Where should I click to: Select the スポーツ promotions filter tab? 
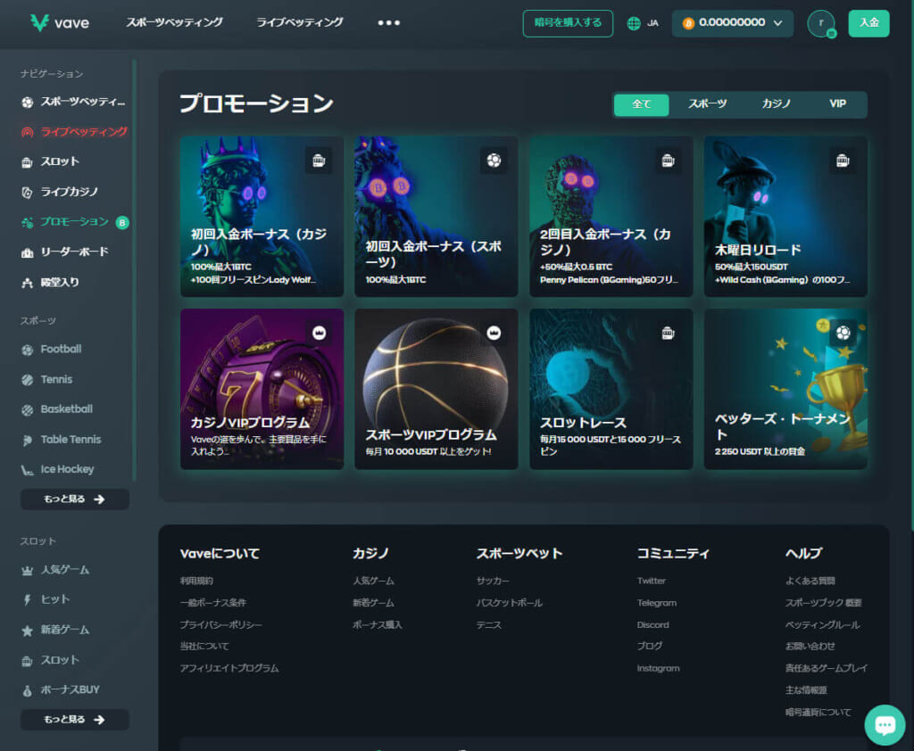coord(708,103)
